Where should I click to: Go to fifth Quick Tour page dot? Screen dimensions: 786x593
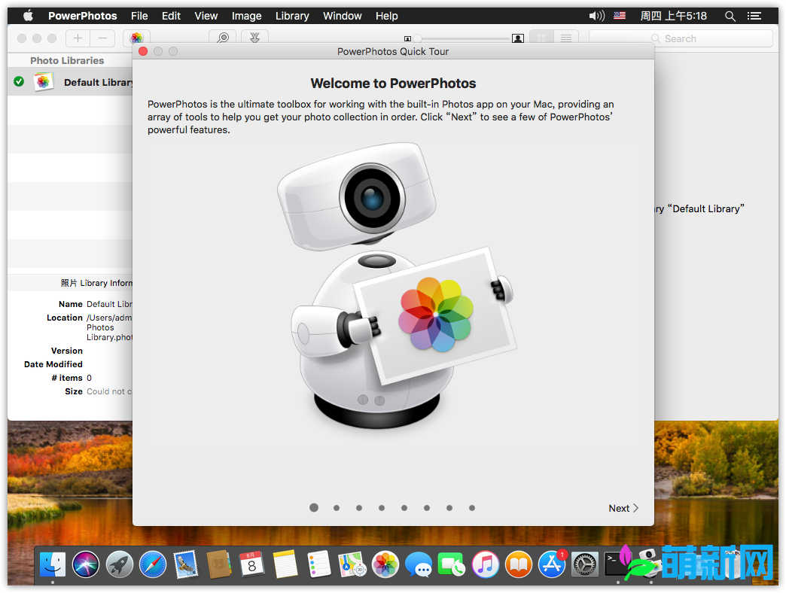404,508
